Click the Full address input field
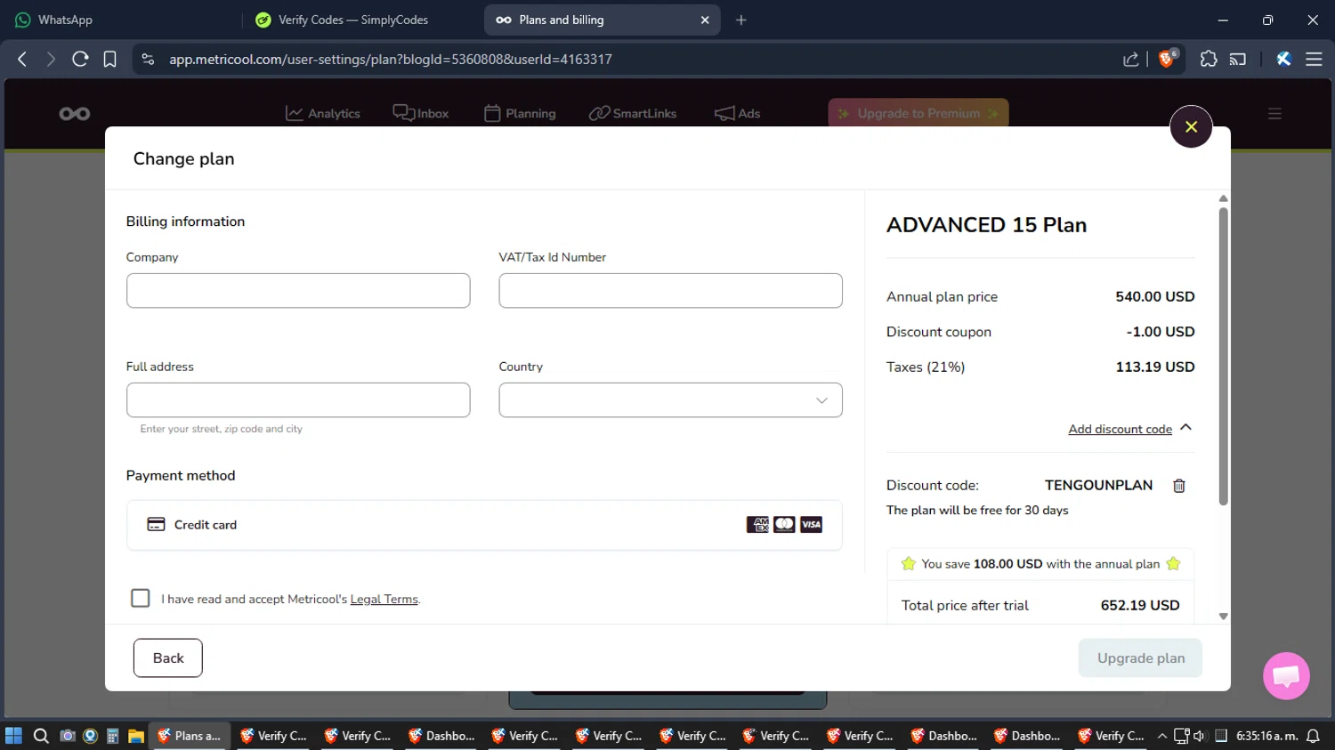Image resolution: width=1335 pixels, height=750 pixels. [298, 400]
